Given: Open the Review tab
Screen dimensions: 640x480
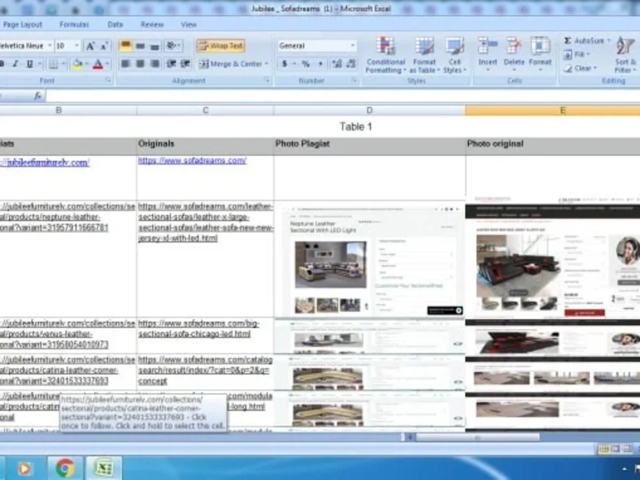Looking at the screenshot, I should click(152, 24).
